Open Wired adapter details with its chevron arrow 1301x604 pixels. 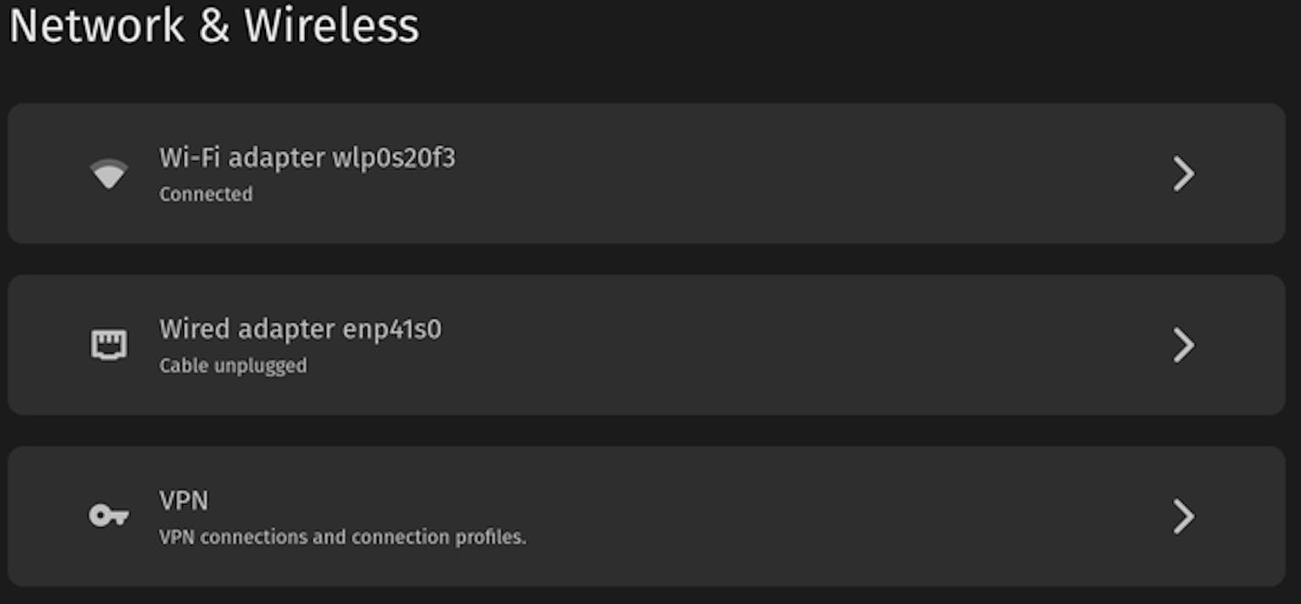tap(1183, 345)
